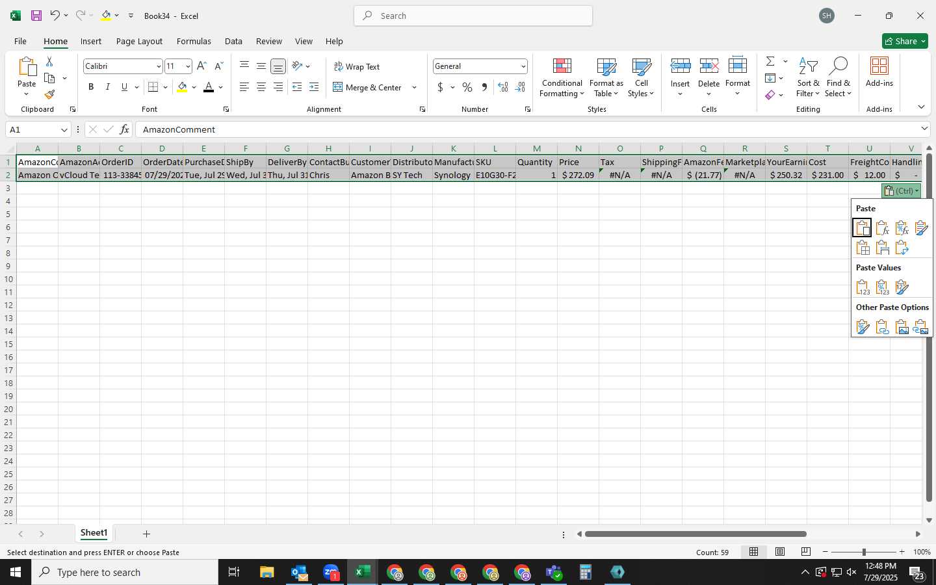Screen dimensions: 936x585
Task: Open Outlook from Windows taskbar
Action: tap(299, 572)
